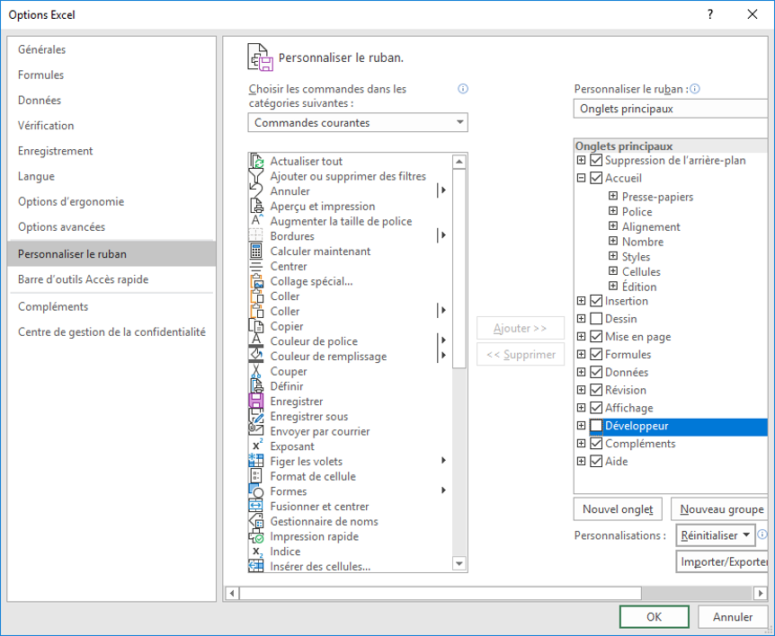775x636 pixels.
Task: Uncheck the Aide tab checkbox
Action: [x=597, y=461]
